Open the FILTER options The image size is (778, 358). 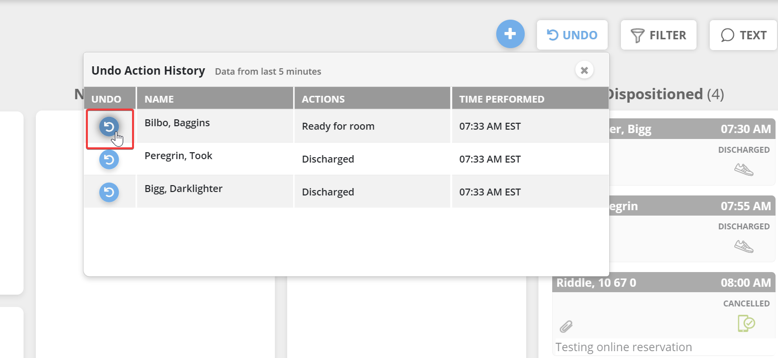658,35
